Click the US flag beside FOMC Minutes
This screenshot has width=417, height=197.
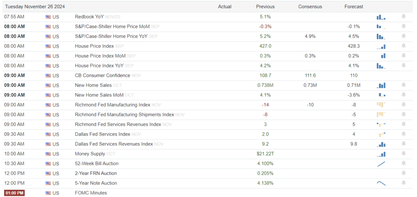point(48,193)
